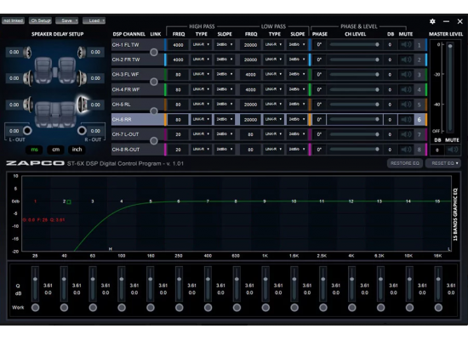Open the Save menu

tap(67, 20)
